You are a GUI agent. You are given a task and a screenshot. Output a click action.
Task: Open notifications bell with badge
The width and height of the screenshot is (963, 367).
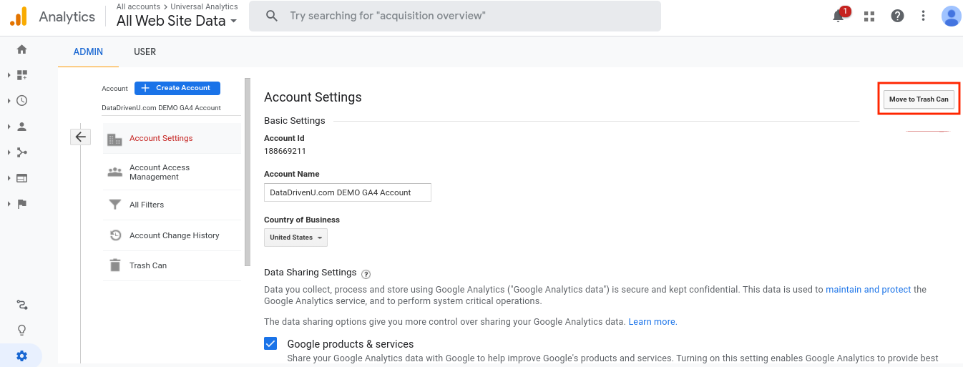tap(840, 16)
